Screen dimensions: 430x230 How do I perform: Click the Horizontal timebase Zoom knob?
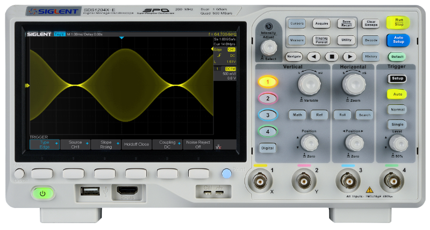pos(354,84)
